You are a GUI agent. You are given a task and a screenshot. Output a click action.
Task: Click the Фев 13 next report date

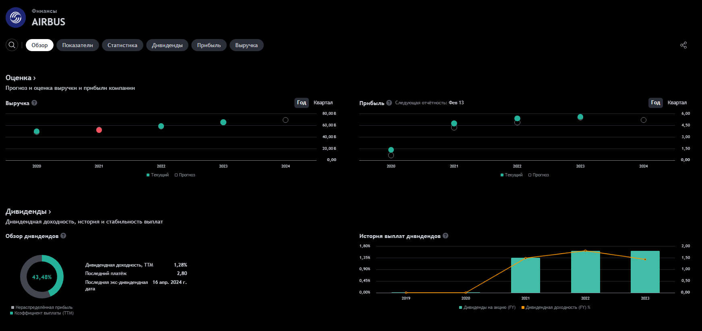tap(456, 103)
